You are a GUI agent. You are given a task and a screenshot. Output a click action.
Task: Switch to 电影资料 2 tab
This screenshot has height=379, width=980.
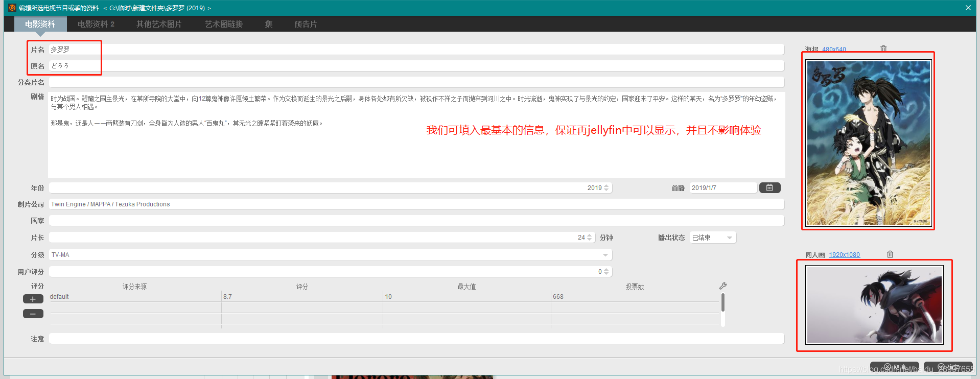tap(96, 24)
